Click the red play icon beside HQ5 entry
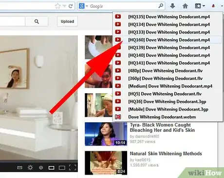This screenshot has width=224, height=178. (x=118, y=94)
